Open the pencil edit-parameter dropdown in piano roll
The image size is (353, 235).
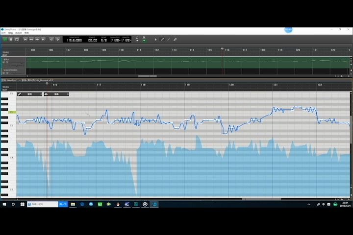[30, 94]
